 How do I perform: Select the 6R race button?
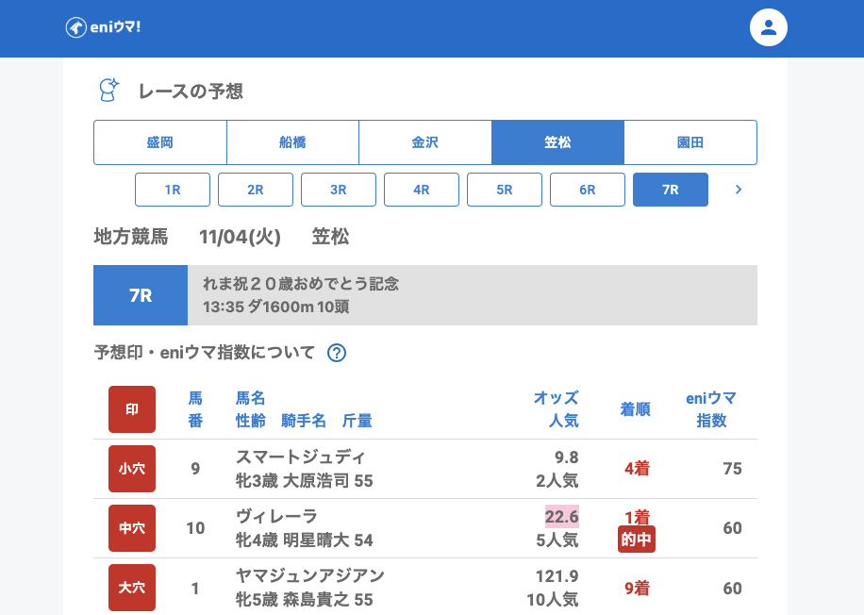pos(588,190)
